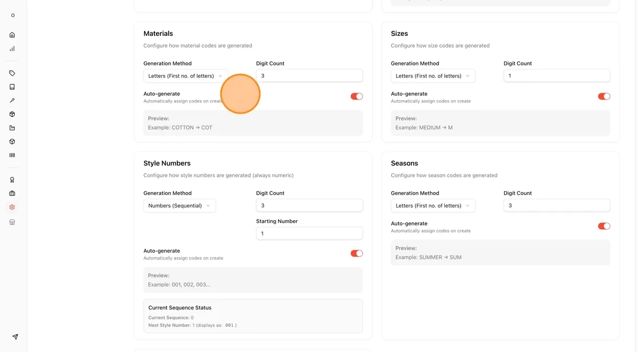The image size is (638, 352).
Task: Click the 'Sizes' section heading
Action: pos(399,34)
